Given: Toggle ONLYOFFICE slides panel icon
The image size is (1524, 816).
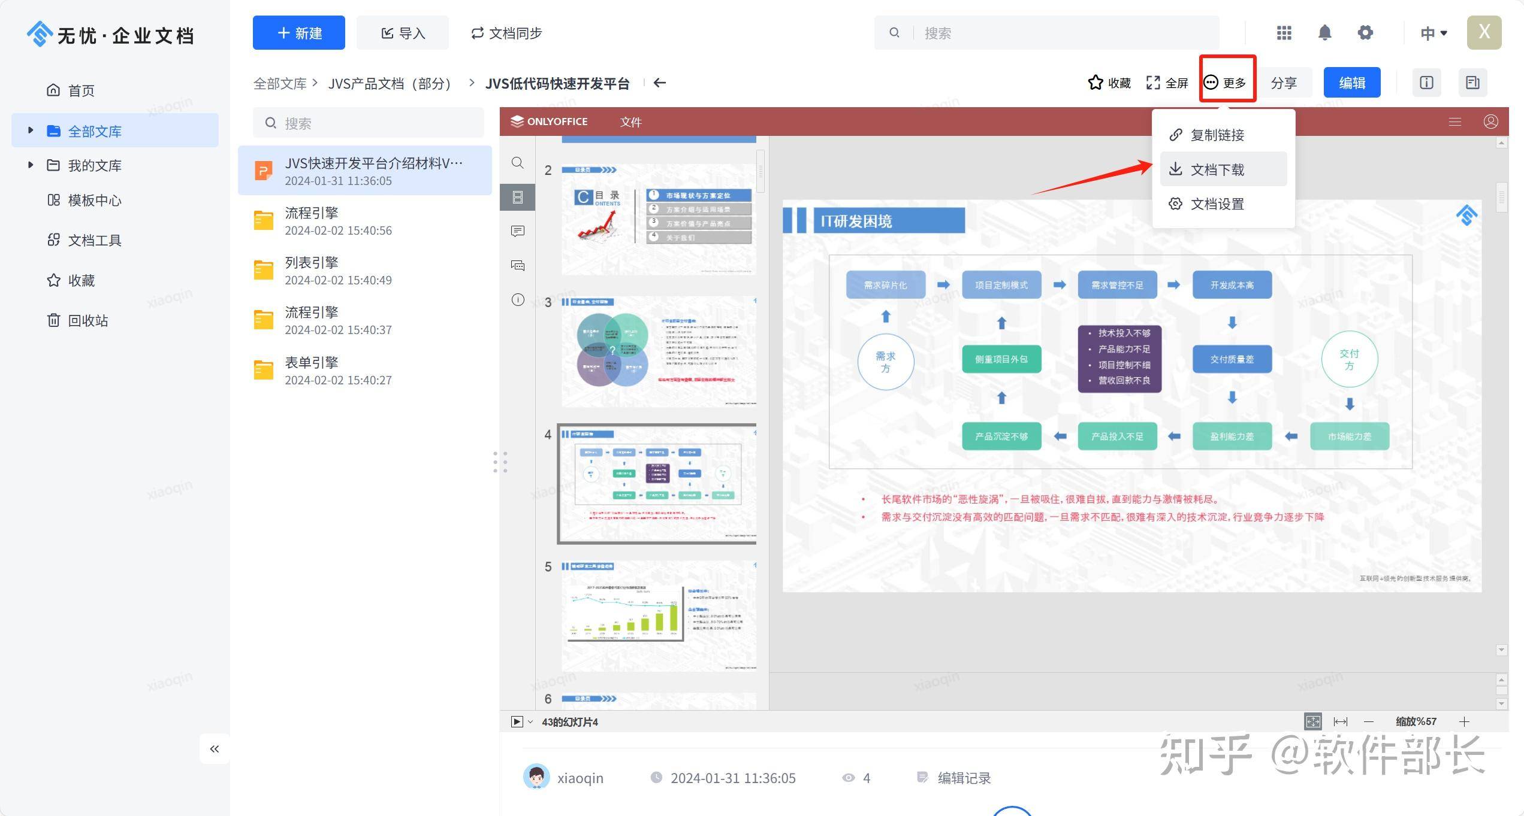Looking at the screenshot, I should [518, 197].
